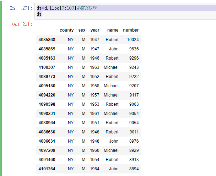
Task: Click year 1958 cell
Action: [94, 86]
